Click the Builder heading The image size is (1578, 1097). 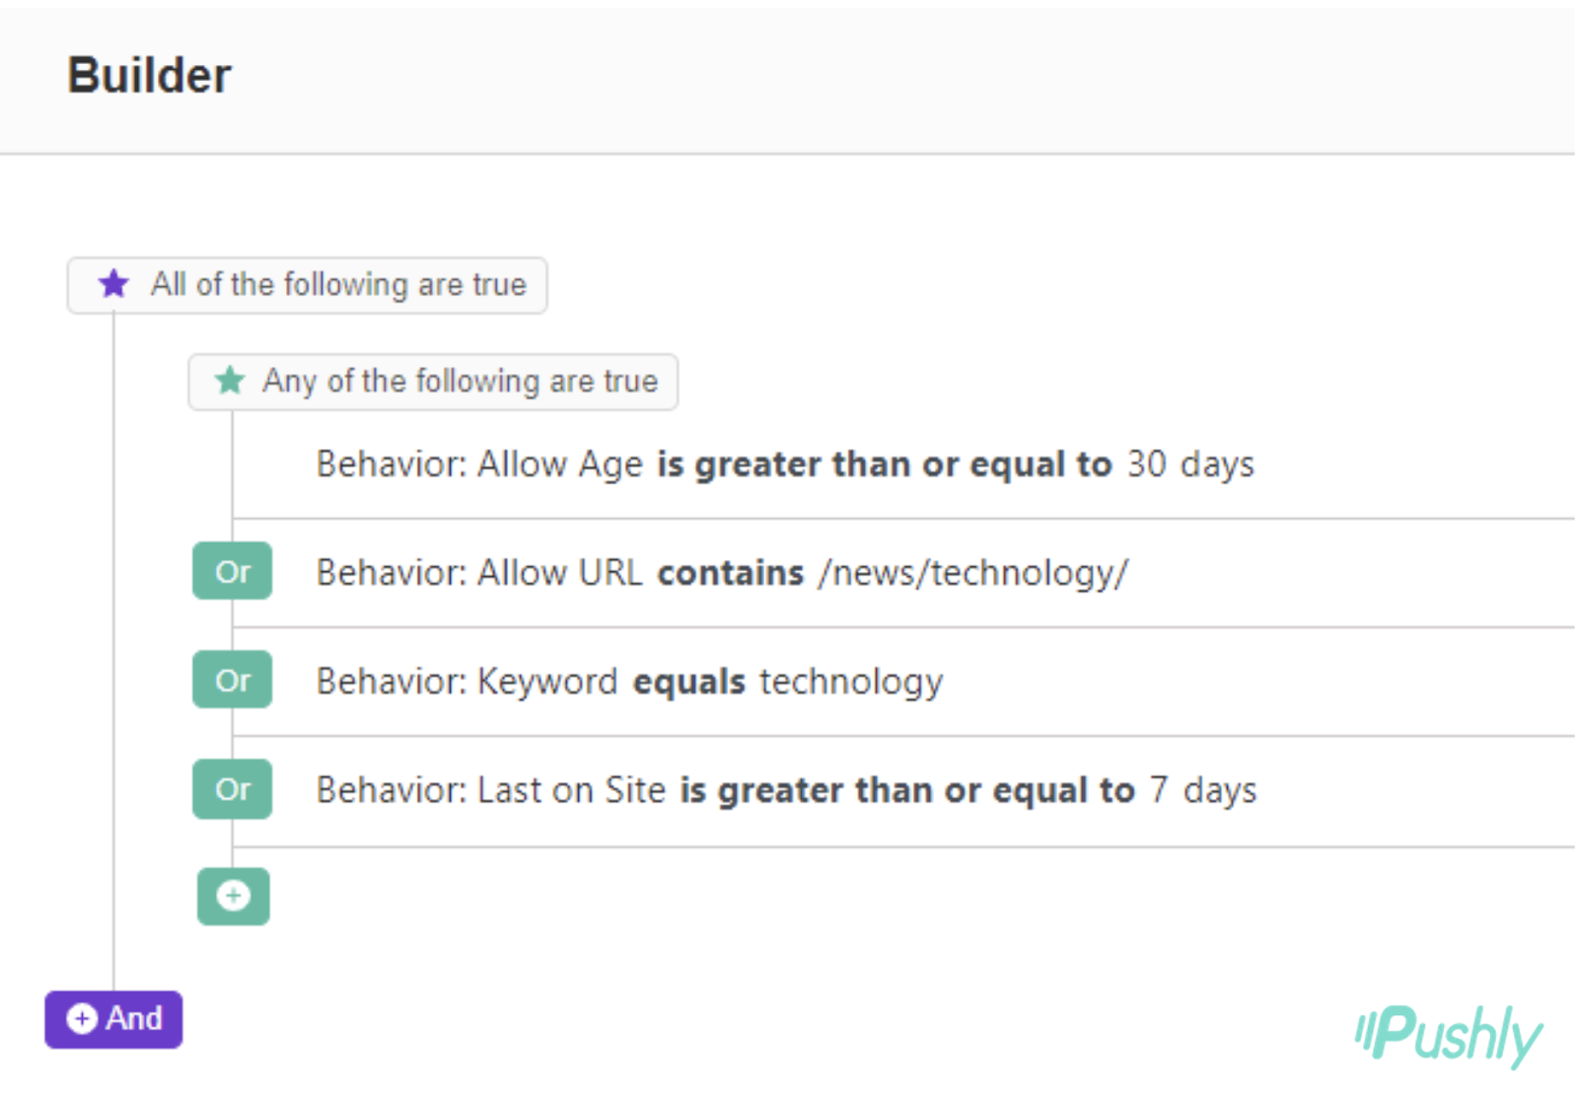point(149,76)
